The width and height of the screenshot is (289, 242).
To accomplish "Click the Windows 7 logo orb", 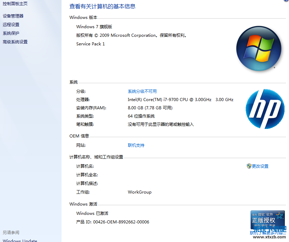I will click(x=259, y=49).
